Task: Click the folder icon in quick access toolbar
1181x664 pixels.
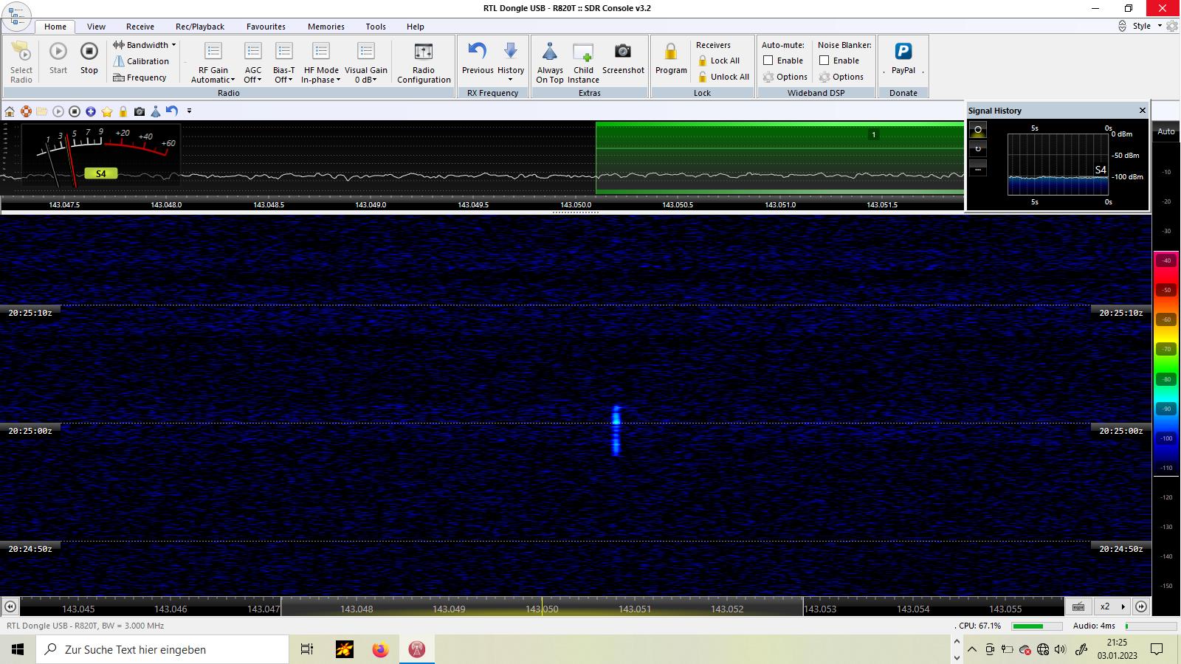Action: click(42, 111)
